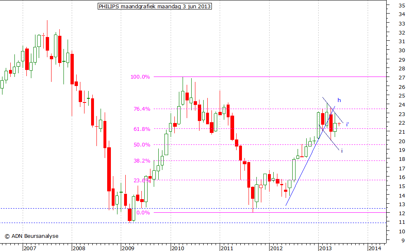Select the 50.0% Fibonacci level label
Screen dimensions: 406x251
coord(142,145)
